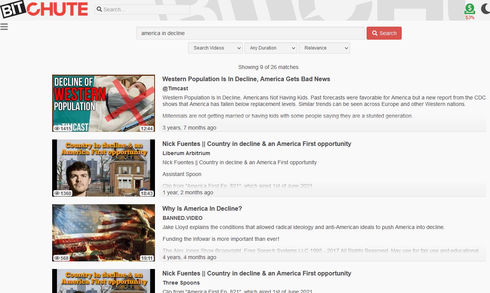Viewport: 490px width, 293px height.
Task: Open the burning flag video thumbnail
Action: [x=104, y=233]
